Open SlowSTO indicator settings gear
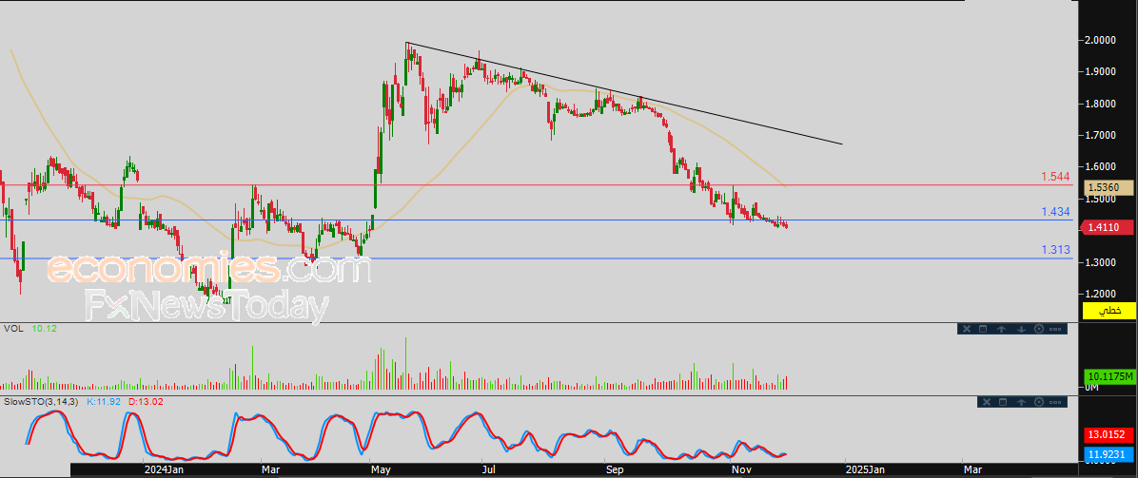This screenshot has width=1138, height=478. pyautogui.click(x=1039, y=402)
